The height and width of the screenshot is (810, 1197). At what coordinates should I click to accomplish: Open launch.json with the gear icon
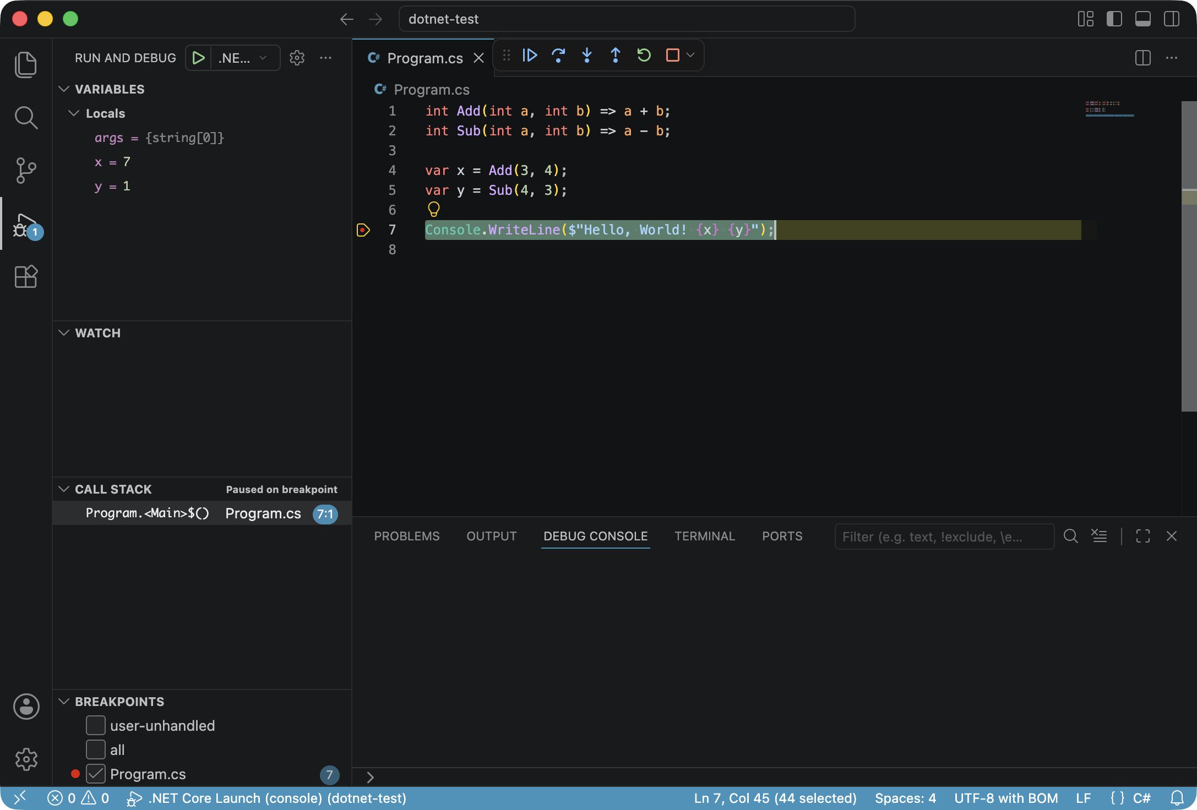297,58
